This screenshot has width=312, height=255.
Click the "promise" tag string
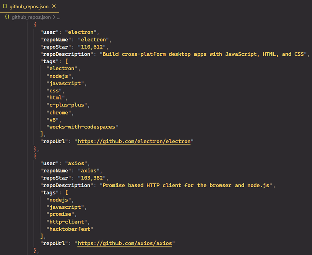[x=60, y=214]
